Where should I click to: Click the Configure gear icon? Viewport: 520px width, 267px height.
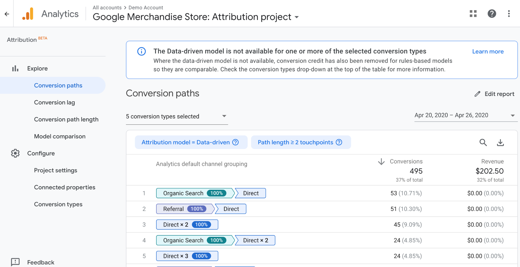(15, 153)
